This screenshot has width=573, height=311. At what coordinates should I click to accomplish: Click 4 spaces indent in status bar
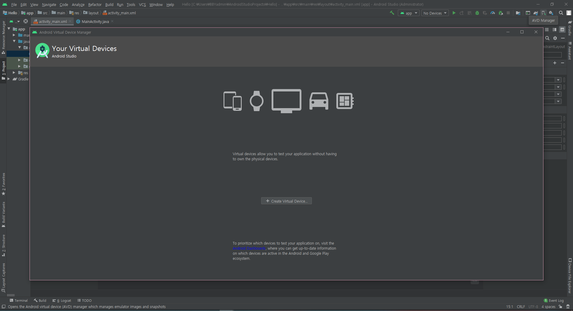point(549,307)
